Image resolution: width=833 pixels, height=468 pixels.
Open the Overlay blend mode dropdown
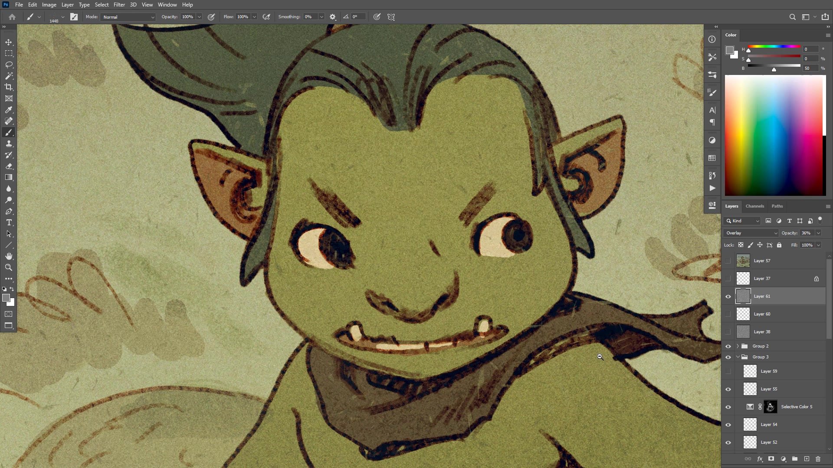(751, 233)
